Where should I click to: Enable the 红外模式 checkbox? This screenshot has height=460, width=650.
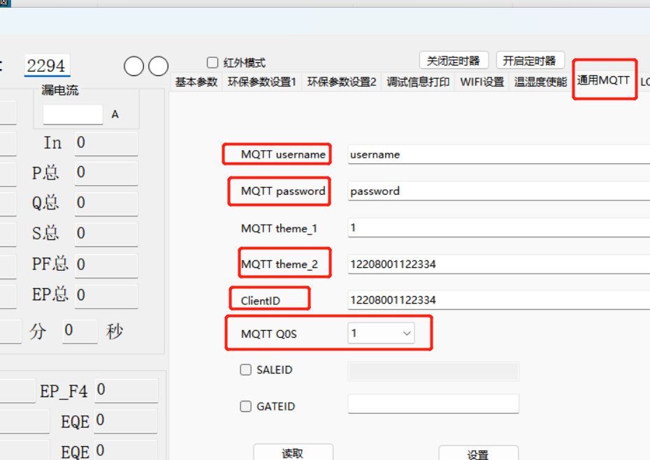[x=212, y=63]
